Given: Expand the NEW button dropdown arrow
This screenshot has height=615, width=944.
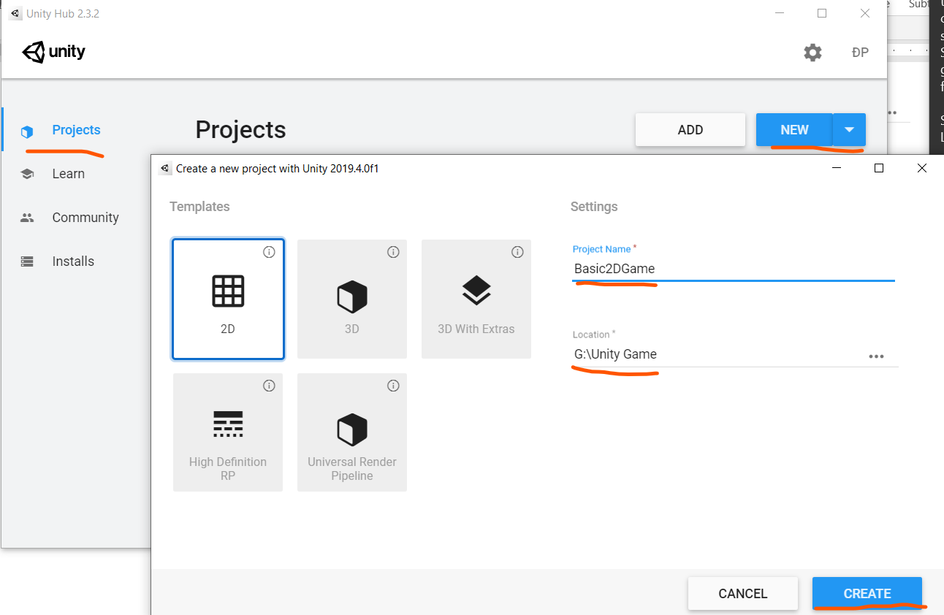Looking at the screenshot, I should click(849, 130).
